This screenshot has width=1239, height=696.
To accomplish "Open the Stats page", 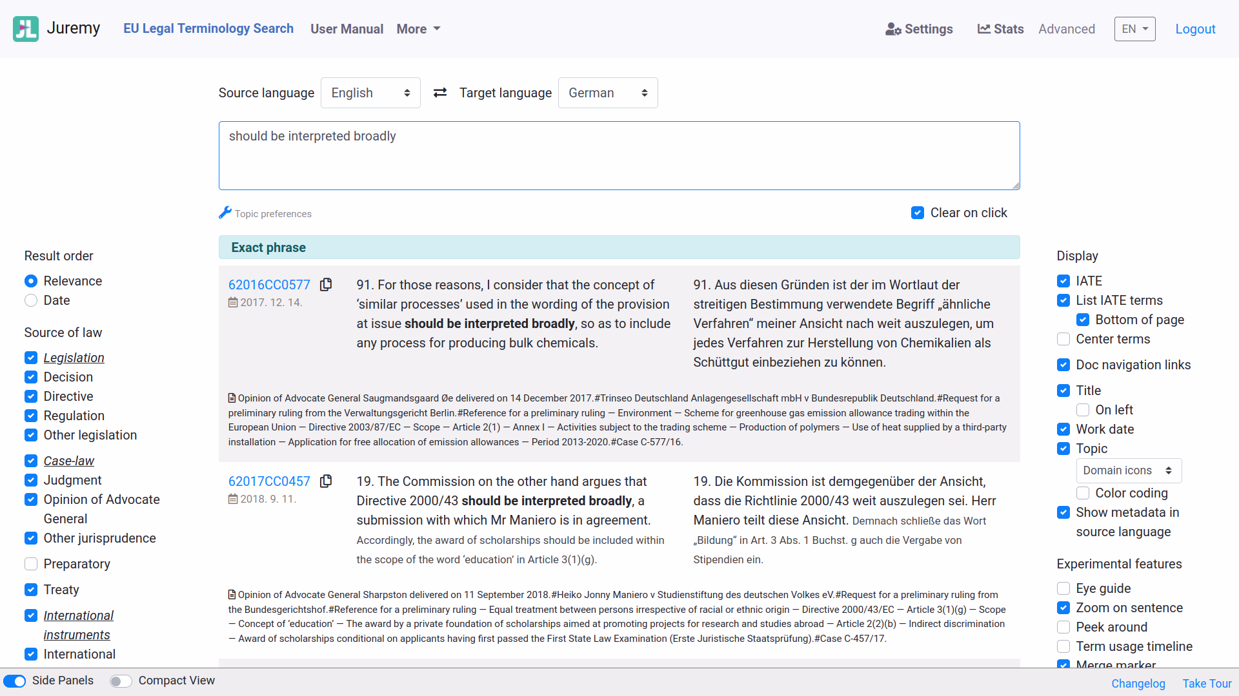I will click(1000, 29).
